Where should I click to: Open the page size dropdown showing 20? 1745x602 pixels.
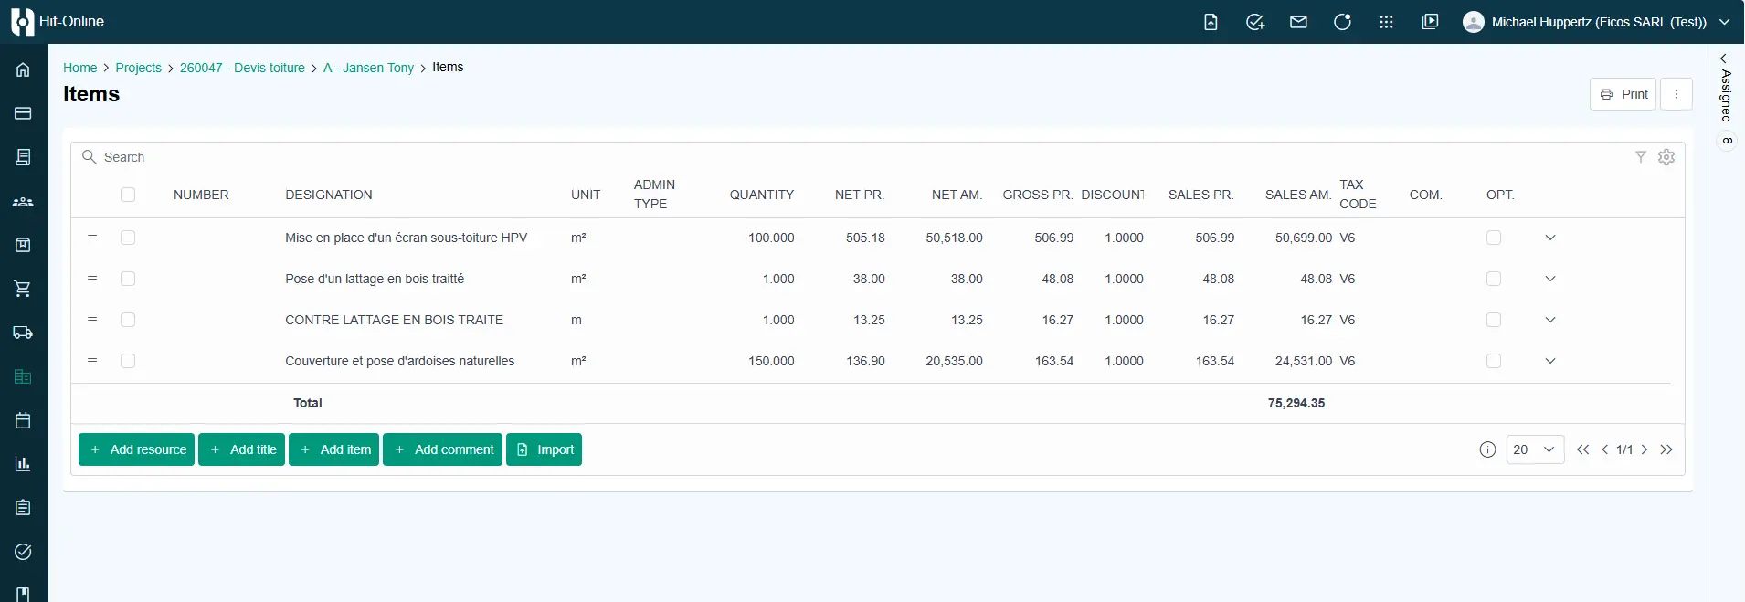pos(1535,449)
